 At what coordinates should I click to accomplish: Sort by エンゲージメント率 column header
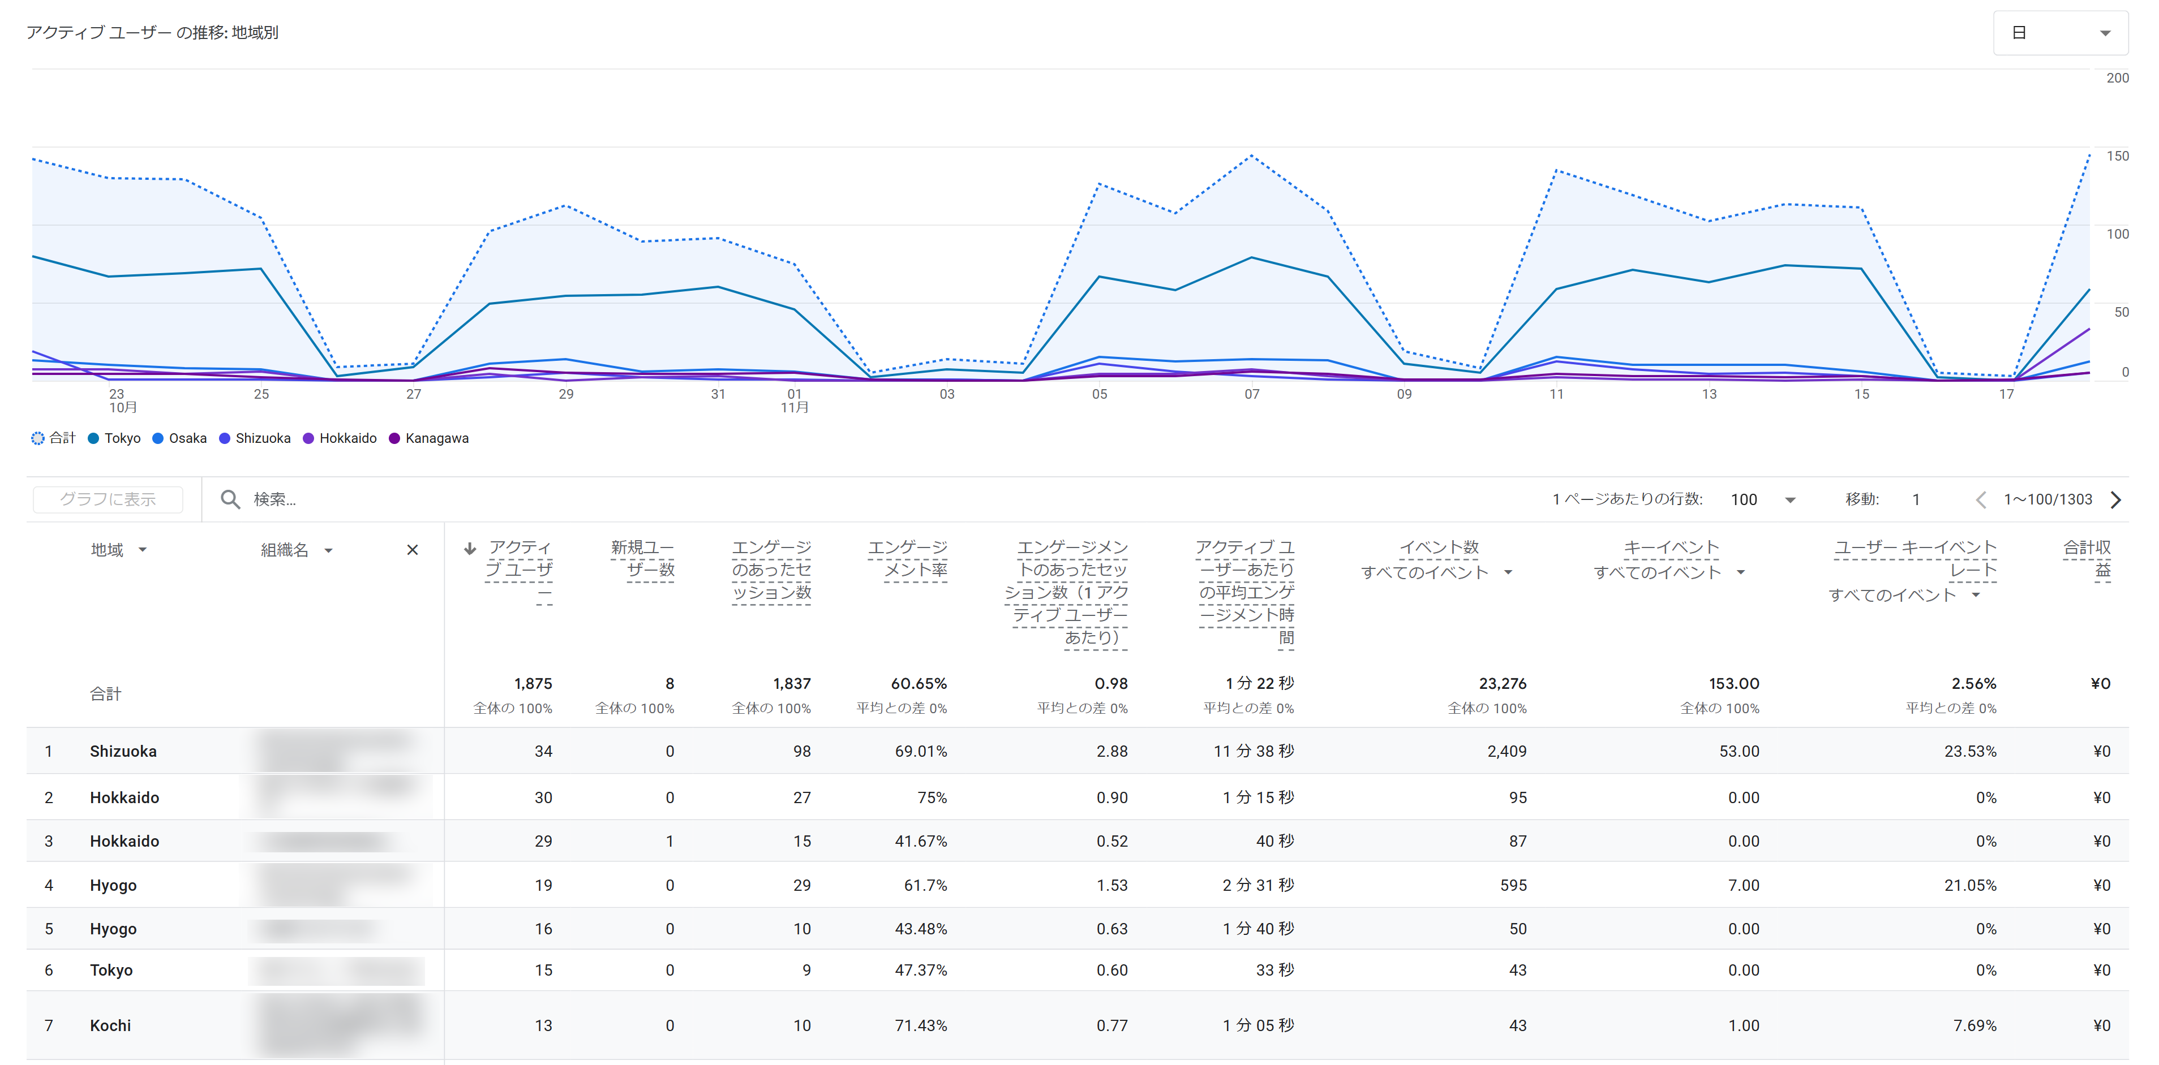coord(908,558)
